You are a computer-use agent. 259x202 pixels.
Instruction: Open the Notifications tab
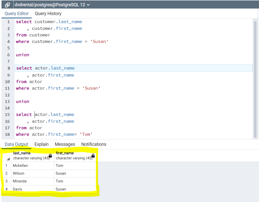tap(94, 144)
